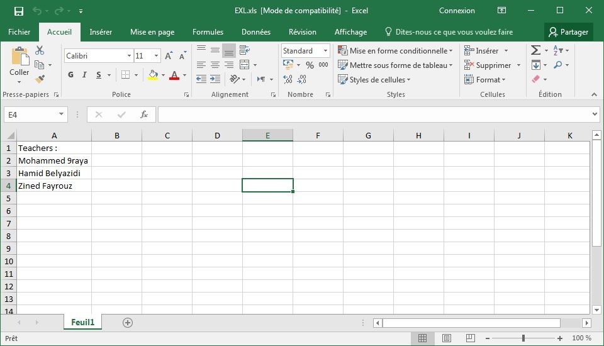This screenshot has height=346, width=604.
Task: Click the Increase font size icon
Action: point(168,56)
